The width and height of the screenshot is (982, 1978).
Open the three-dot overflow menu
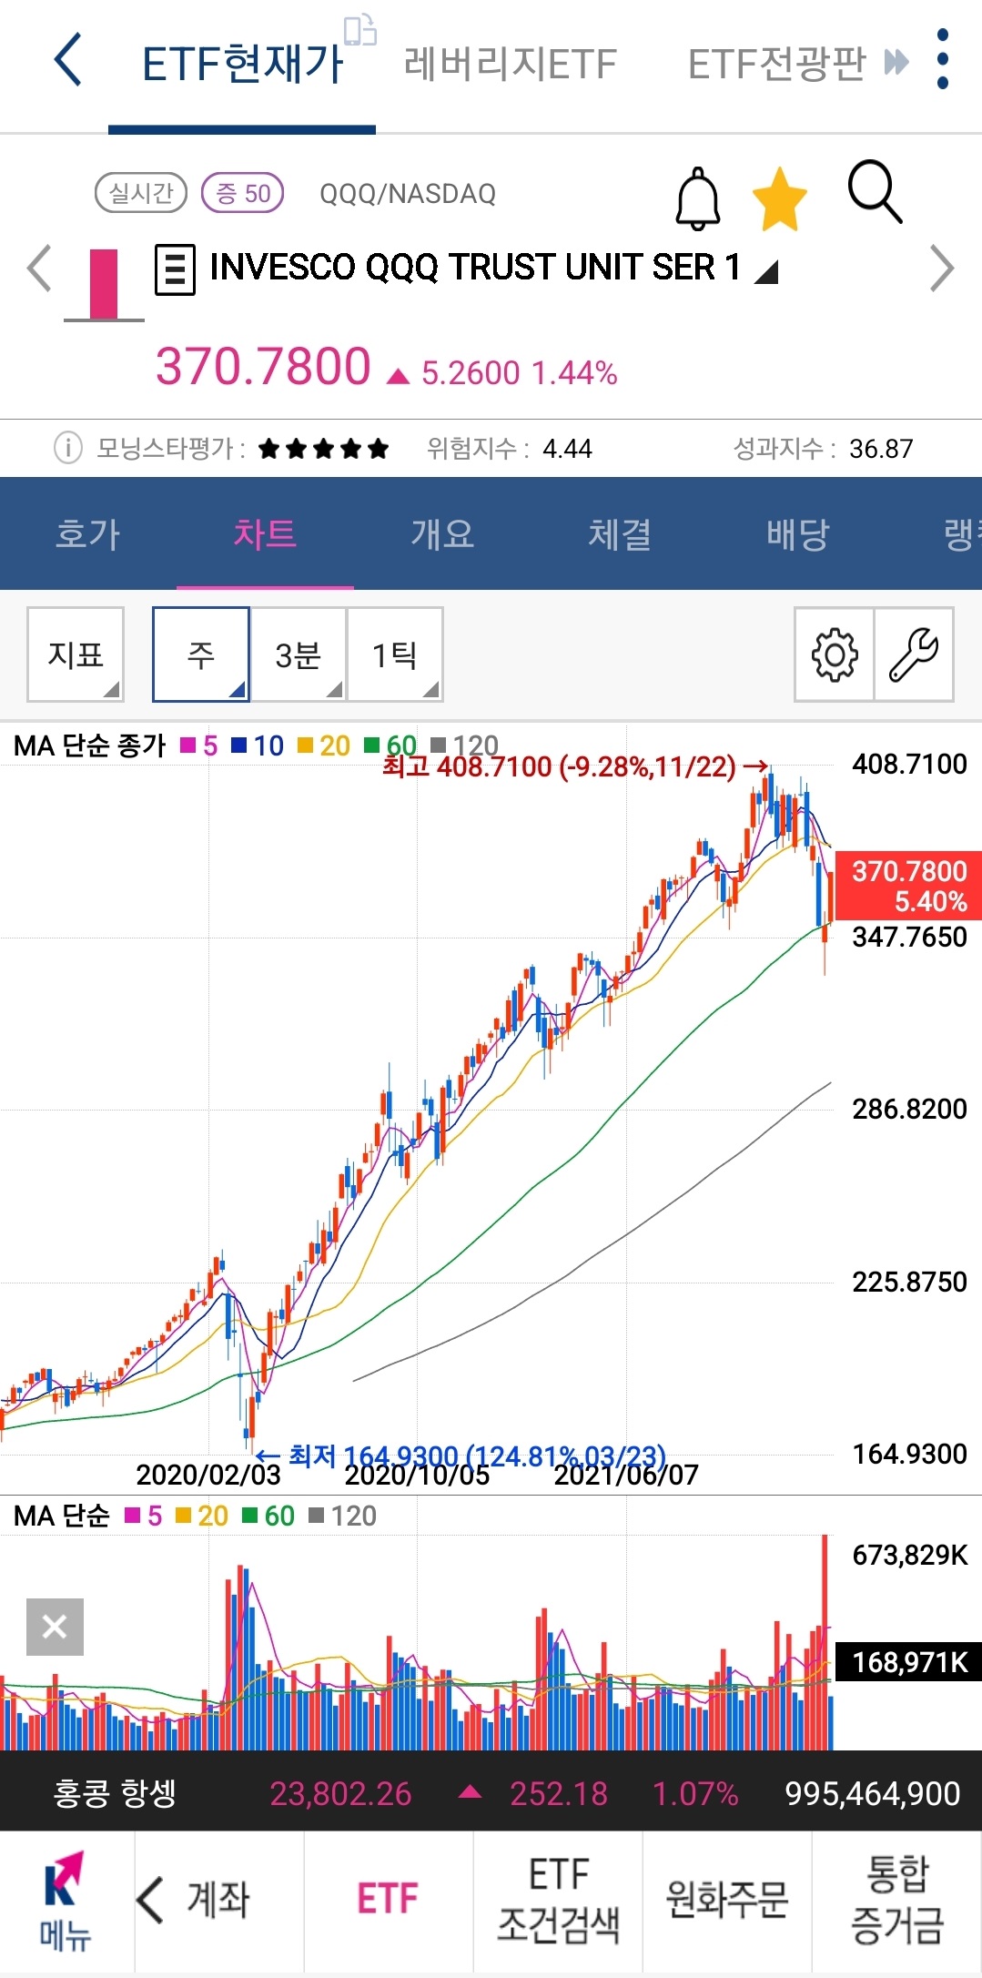[x=943, y=60]
